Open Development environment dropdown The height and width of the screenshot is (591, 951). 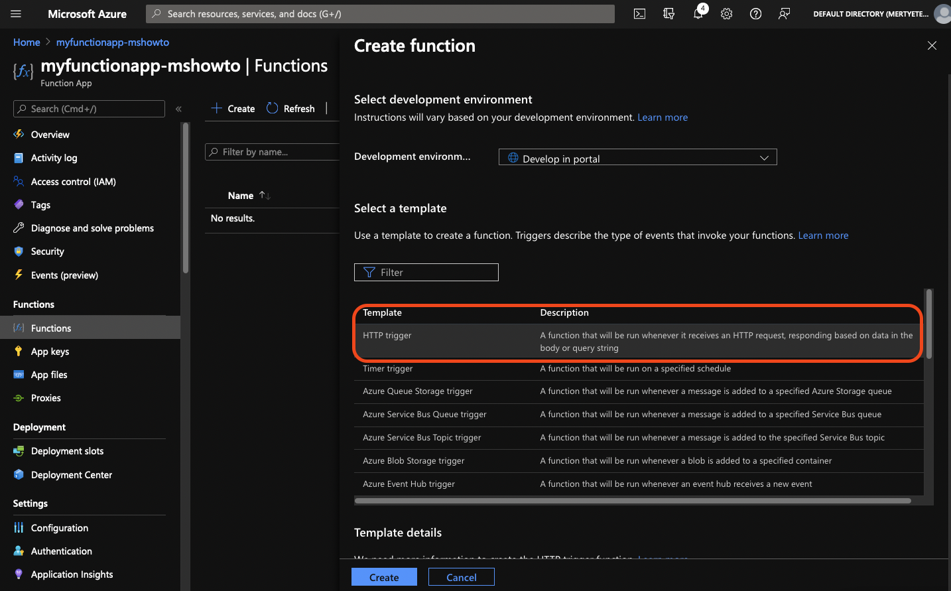(x=637, y=157)
